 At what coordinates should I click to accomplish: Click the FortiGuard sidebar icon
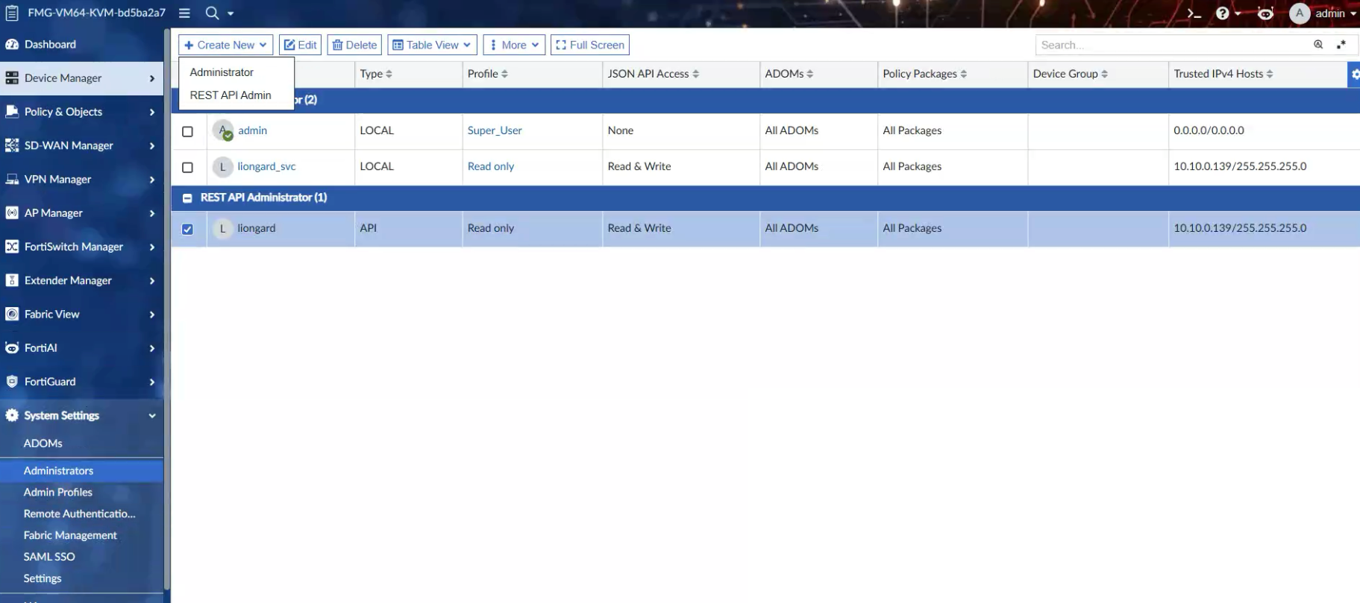pyautogui.click(x=12, y=382)
